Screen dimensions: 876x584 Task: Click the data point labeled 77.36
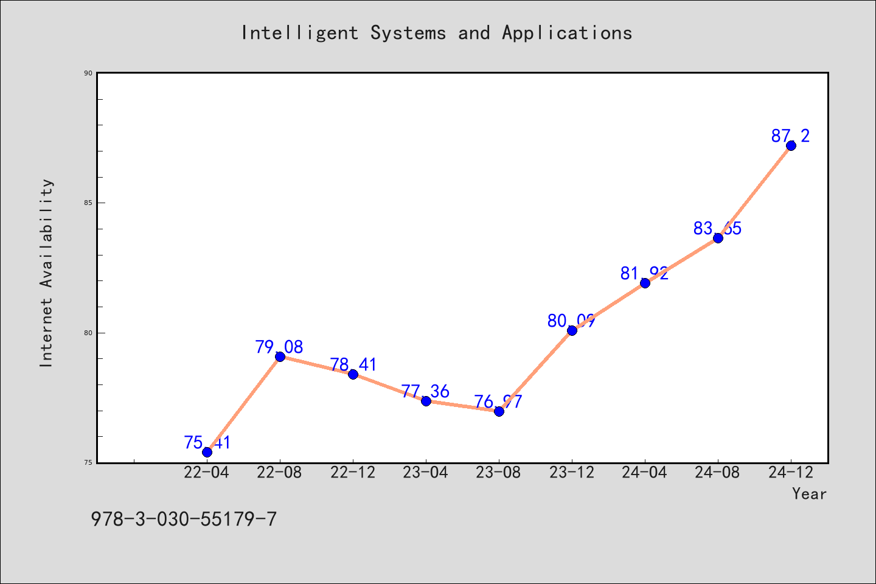pos(426,401)
